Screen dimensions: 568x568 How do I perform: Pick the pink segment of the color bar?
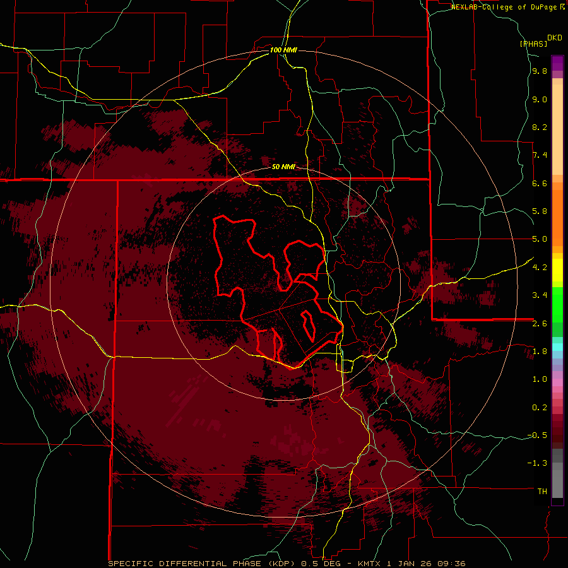coord(557,382)
